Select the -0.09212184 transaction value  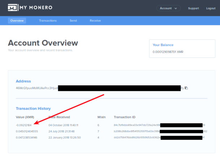click(x=24, y=125)
